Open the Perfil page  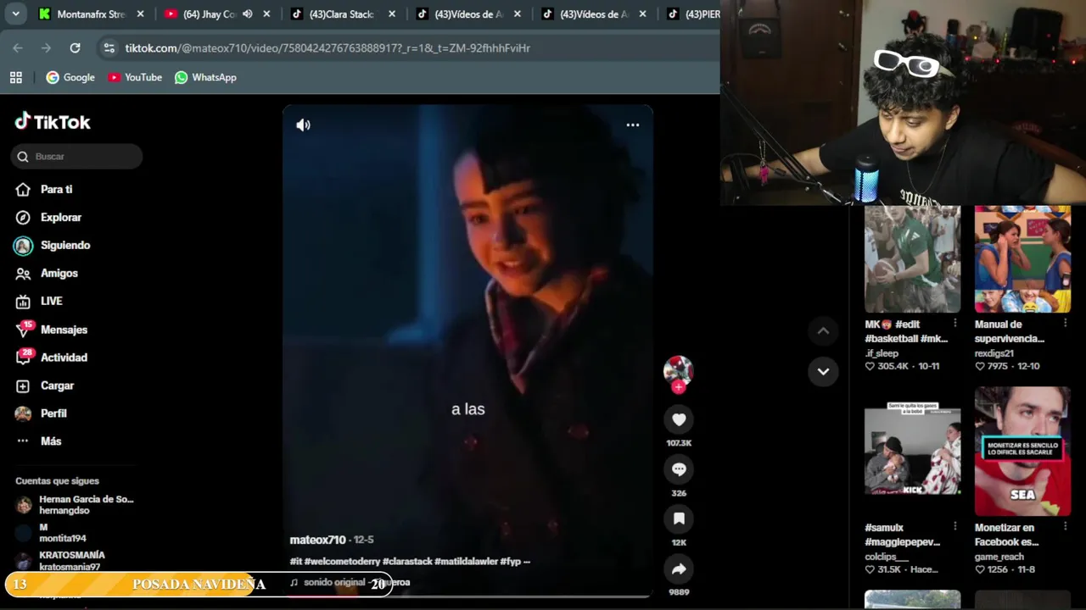(x=41, y=413)
